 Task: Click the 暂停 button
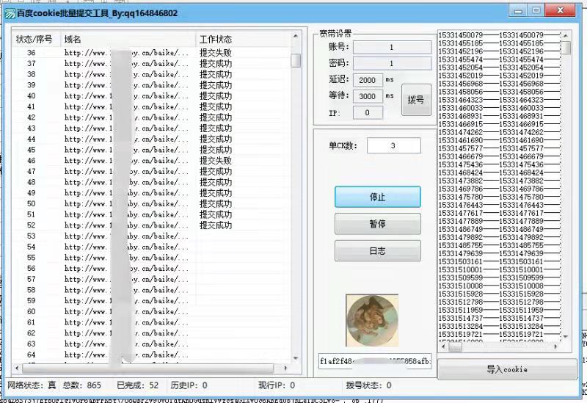coord(377,224)
